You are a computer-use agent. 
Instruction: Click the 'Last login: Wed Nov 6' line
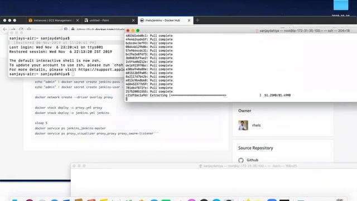tap(56, 47)
